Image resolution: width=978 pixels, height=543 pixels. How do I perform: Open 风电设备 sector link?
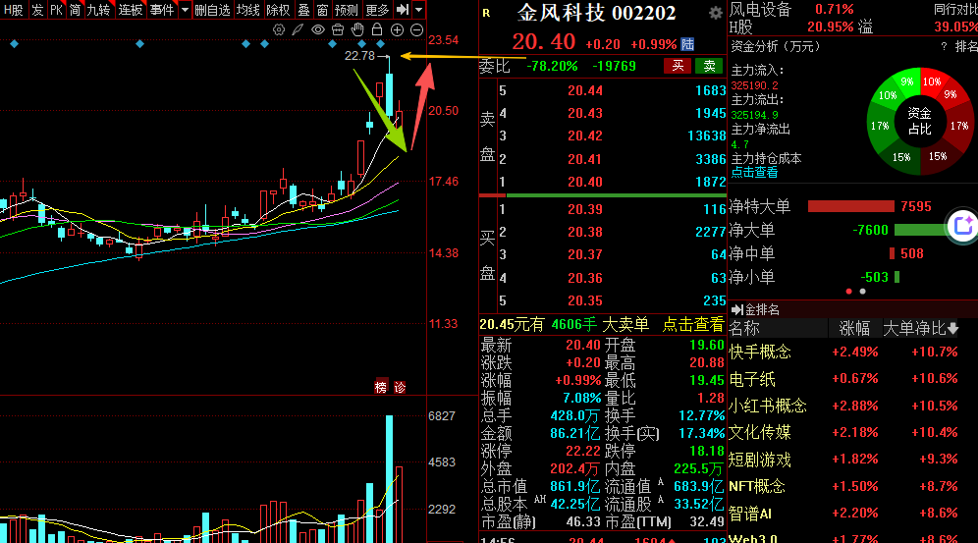click(760, 10)
